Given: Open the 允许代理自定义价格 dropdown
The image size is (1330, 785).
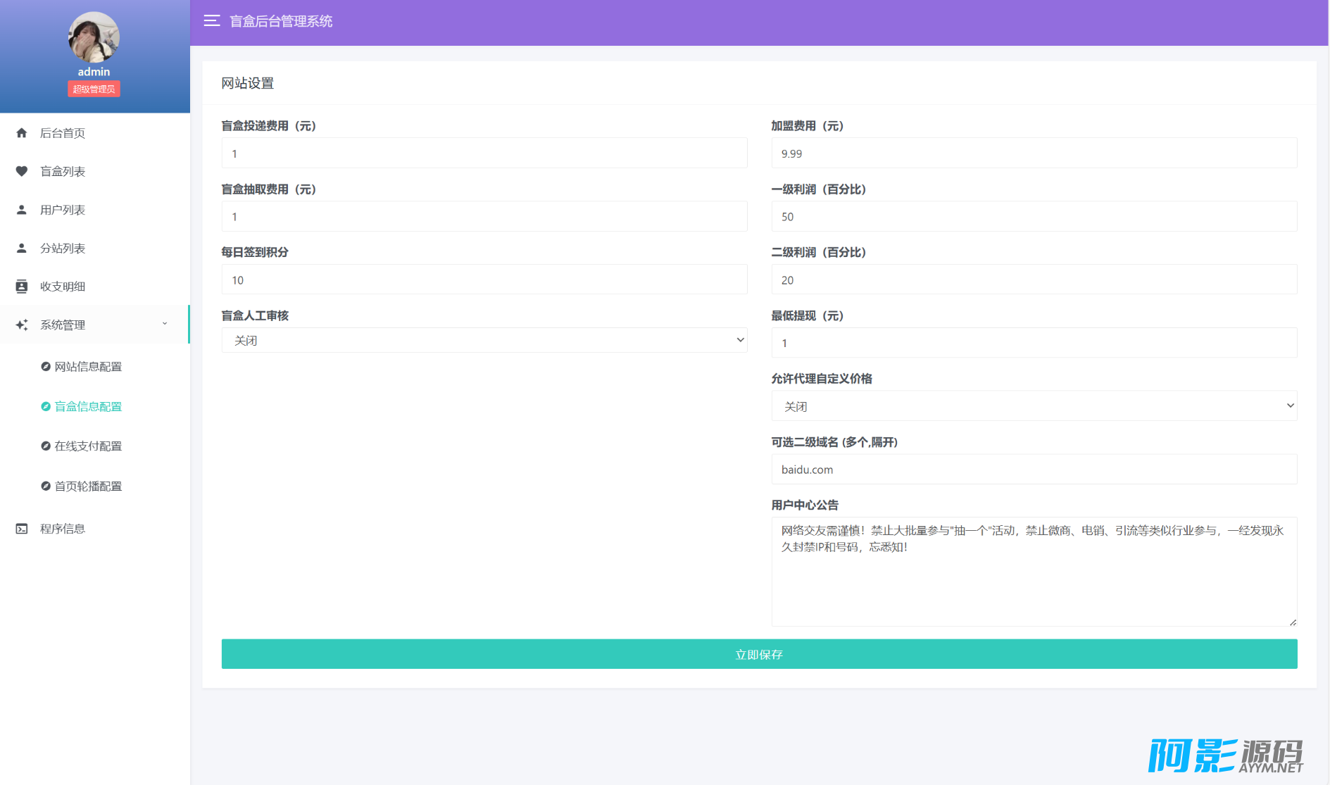Looking at the screenshot, I should coord(1034,406).
